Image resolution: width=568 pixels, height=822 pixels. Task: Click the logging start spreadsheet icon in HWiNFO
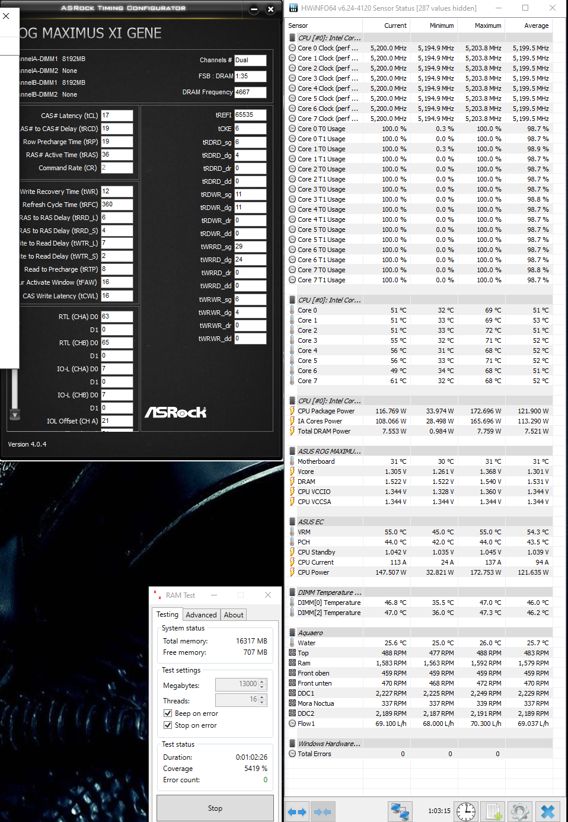(493, 811)
